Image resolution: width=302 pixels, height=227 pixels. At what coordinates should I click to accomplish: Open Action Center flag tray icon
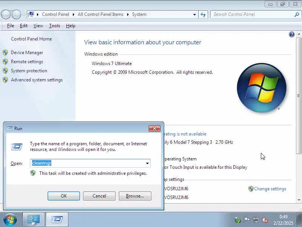click(247, 220)
